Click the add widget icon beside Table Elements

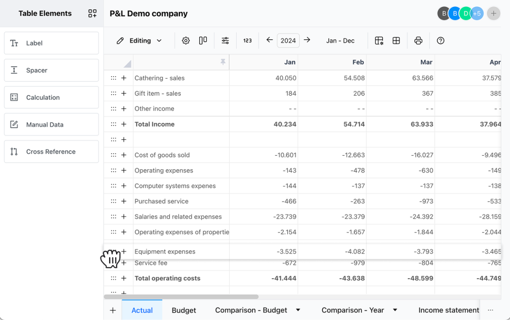(92, 13)
